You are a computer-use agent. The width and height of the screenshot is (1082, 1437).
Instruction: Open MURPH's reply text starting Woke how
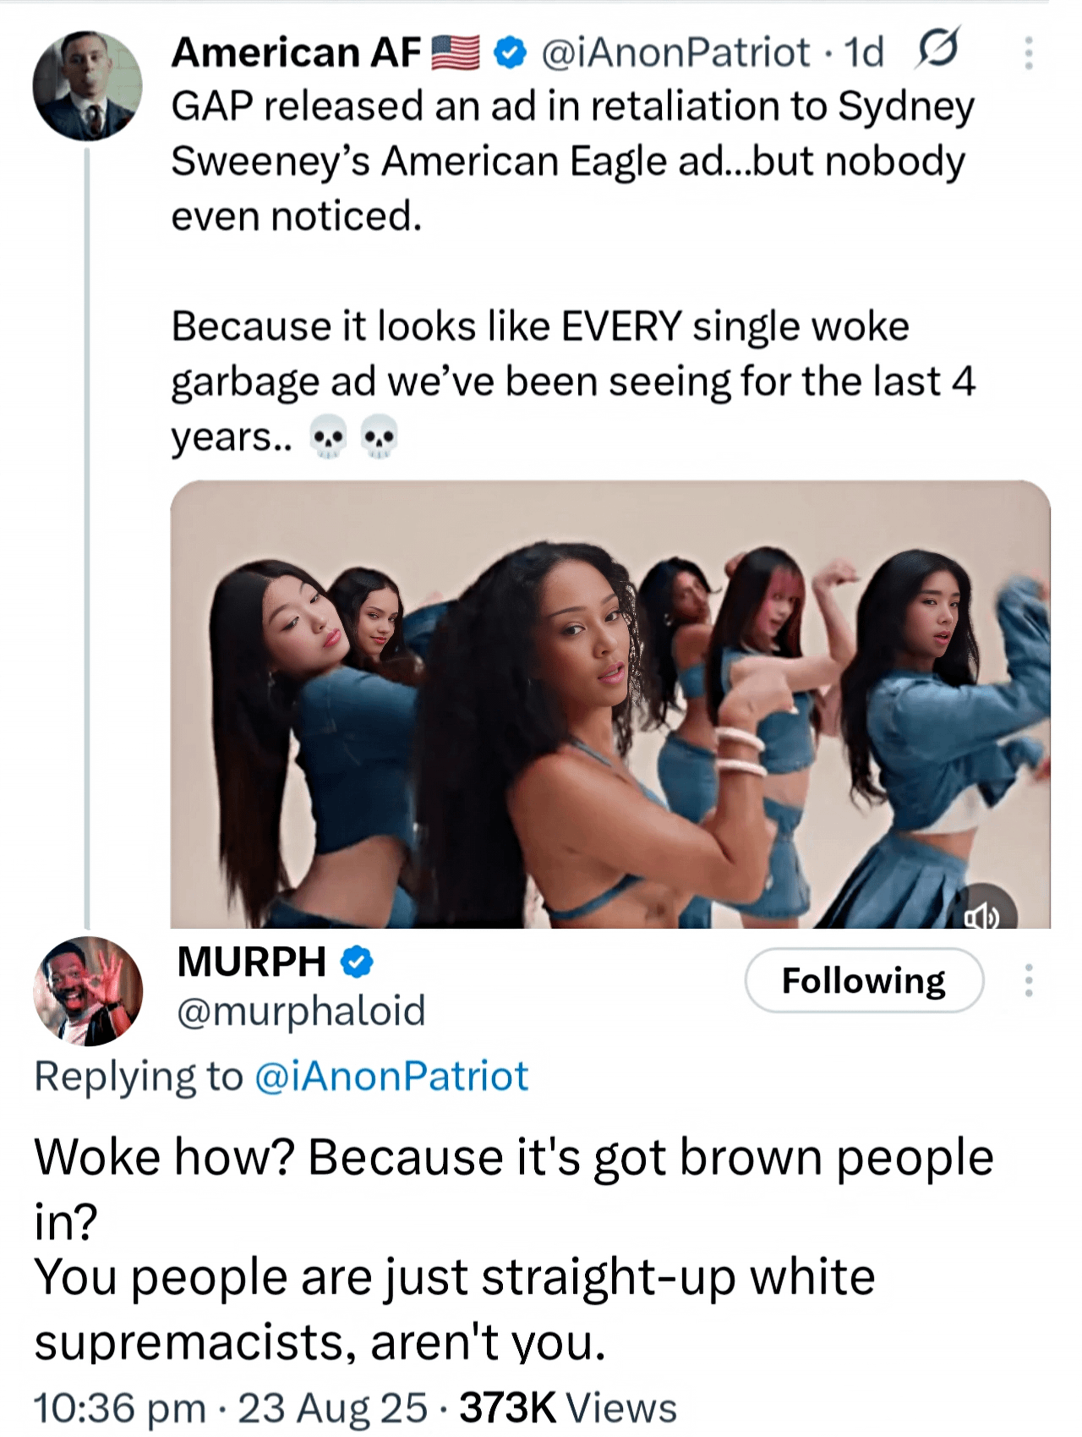point(514,1249)
